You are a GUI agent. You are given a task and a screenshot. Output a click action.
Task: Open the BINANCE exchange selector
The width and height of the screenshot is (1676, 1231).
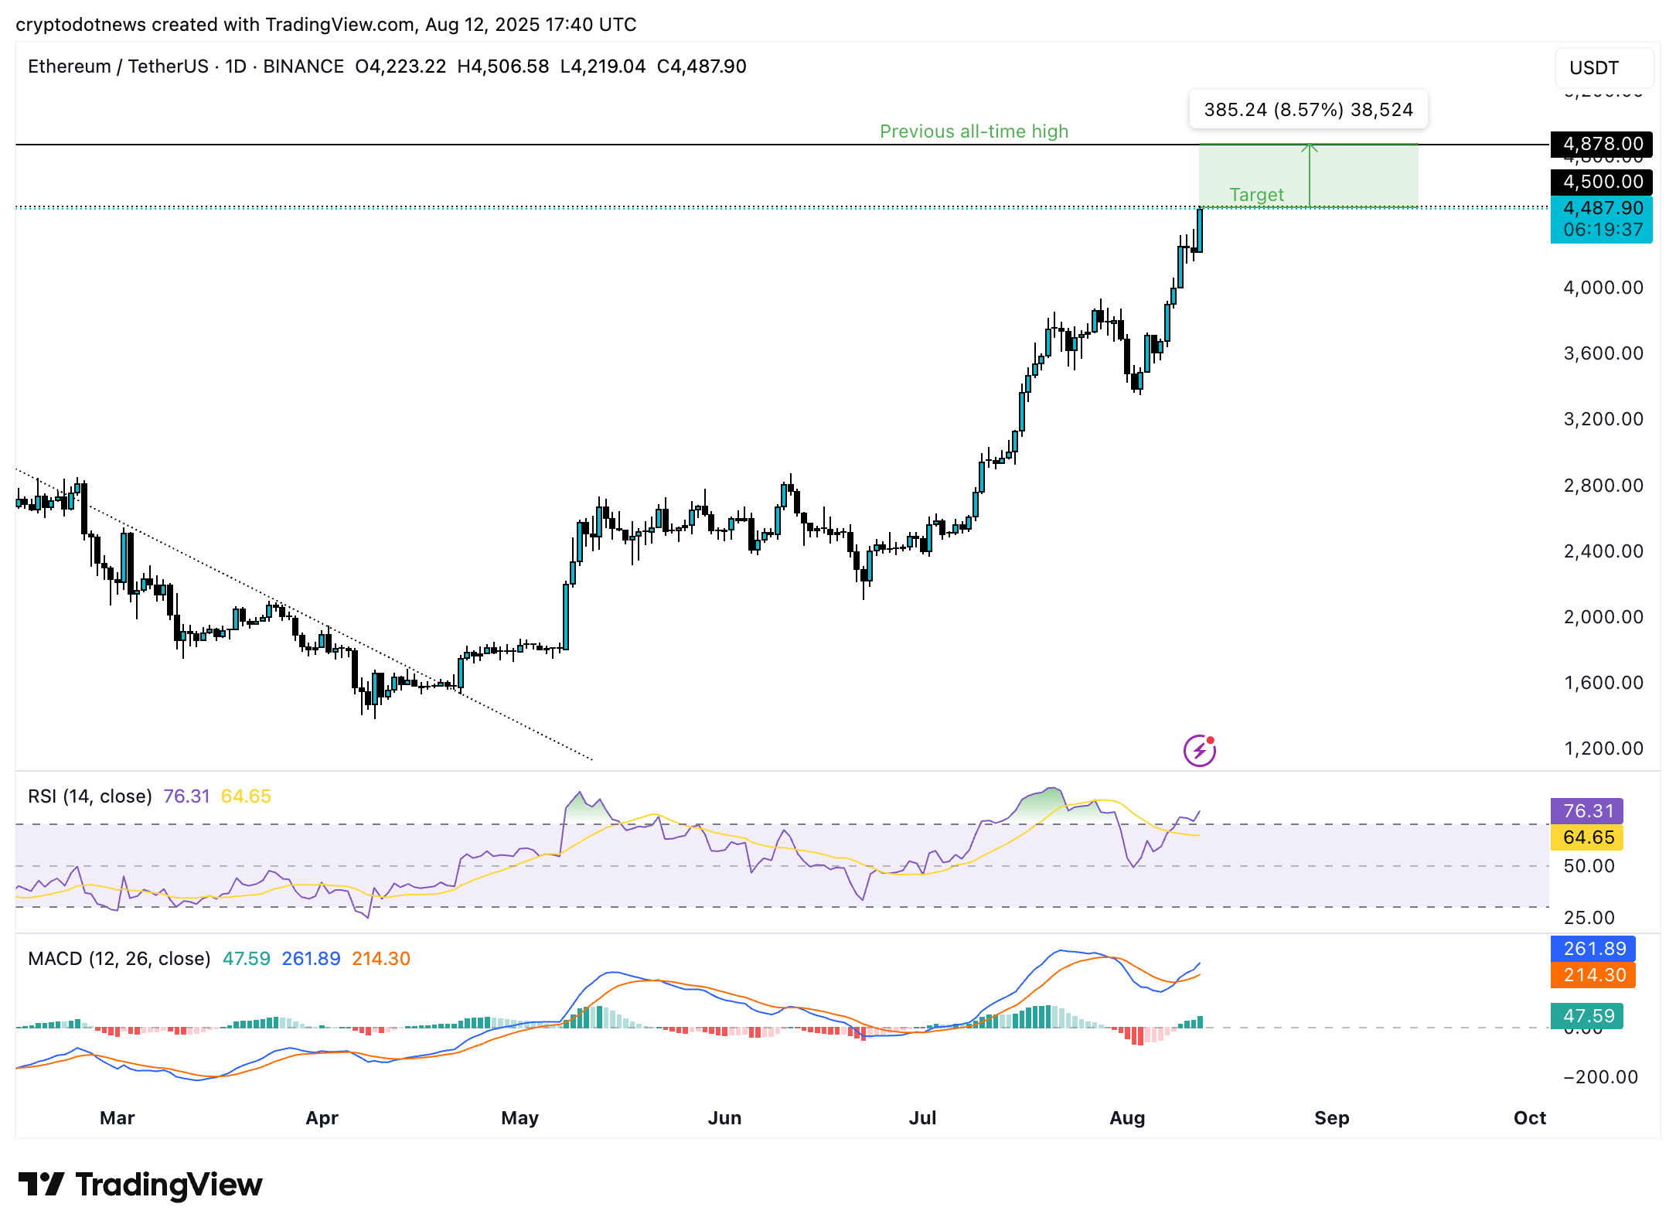(302, 66)
